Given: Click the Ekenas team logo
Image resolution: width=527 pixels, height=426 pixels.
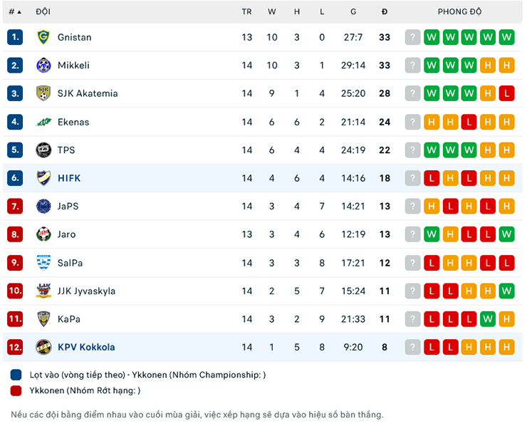Looking at the screenshot, I should [43, 122].
